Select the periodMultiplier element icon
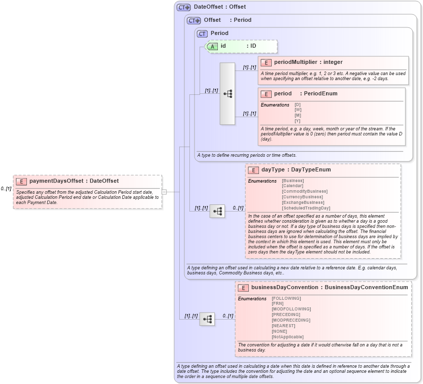 click(265, 62)
